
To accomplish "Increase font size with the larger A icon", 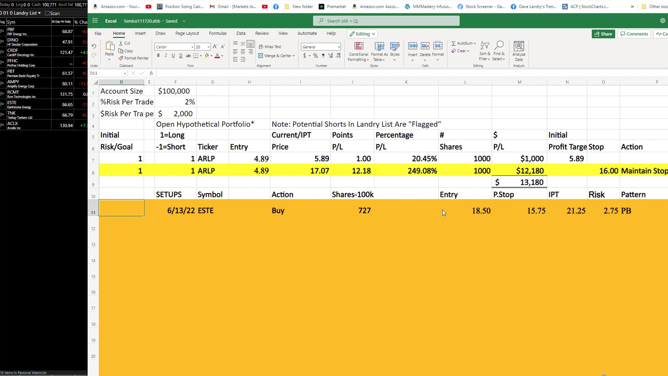I will [215, 47].
